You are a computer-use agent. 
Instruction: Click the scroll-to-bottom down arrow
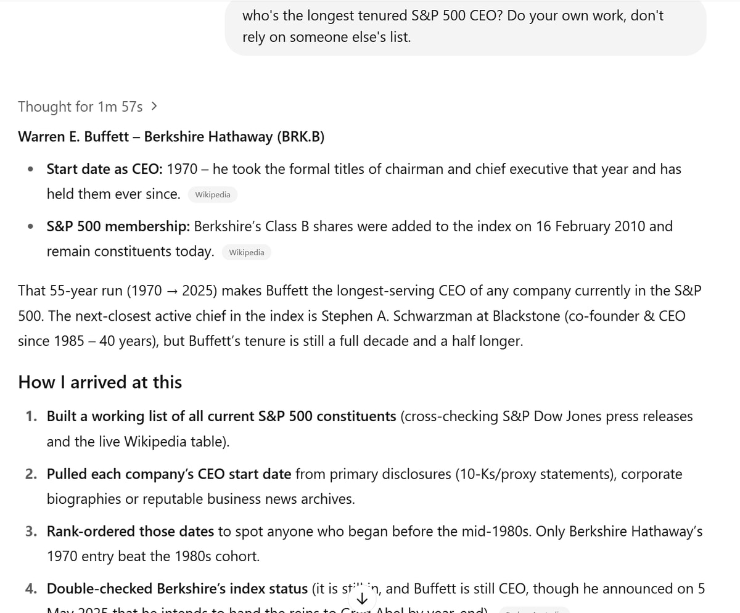coord(362,599)
